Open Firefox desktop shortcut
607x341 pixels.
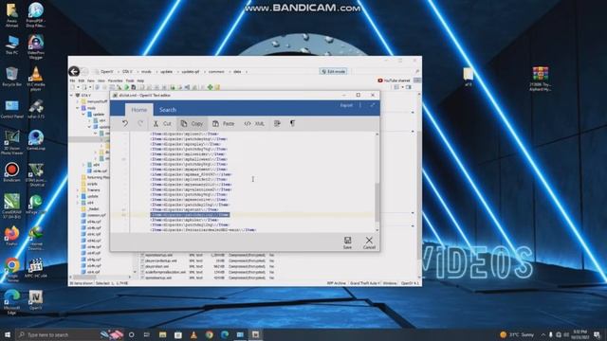click(x=12, y=236)
